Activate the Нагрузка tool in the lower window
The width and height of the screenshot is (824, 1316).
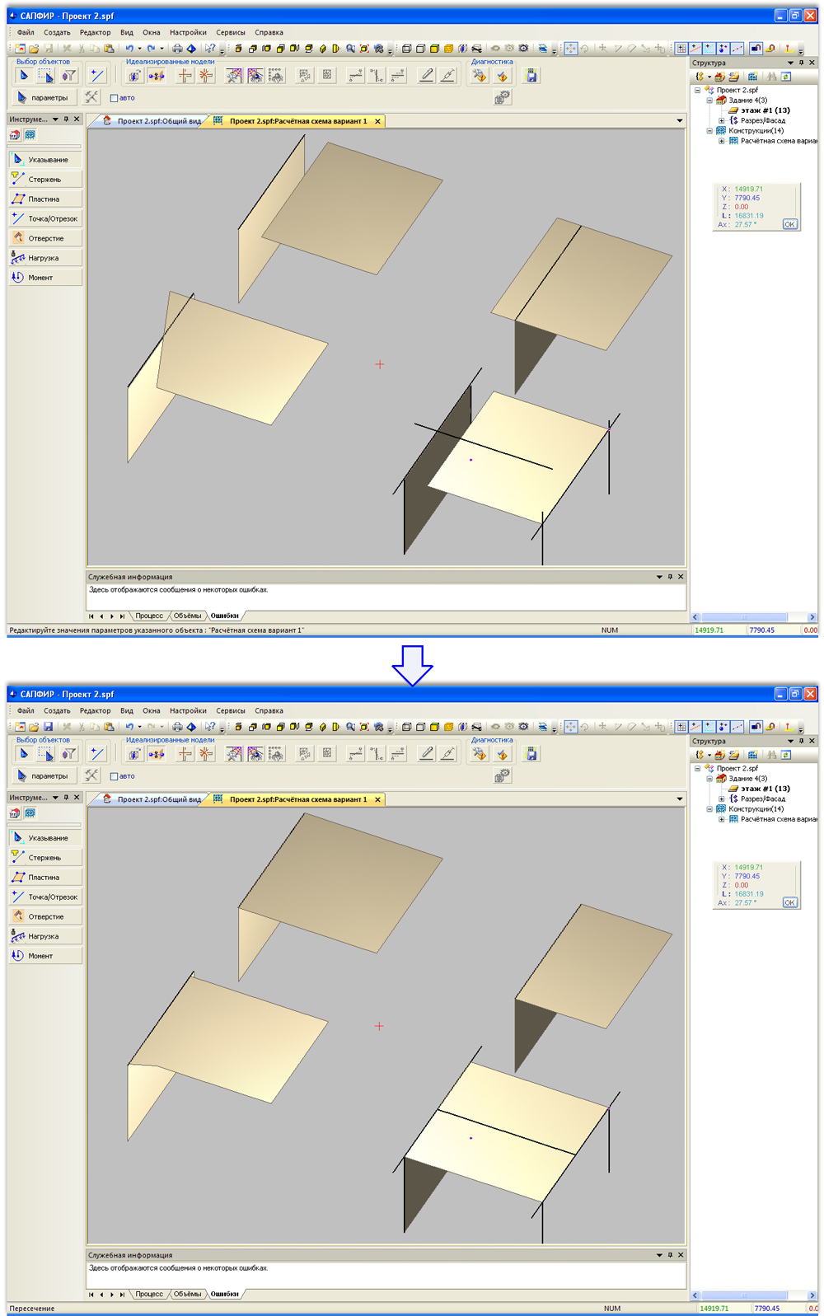pyautogui.click(x=44, y=936)
